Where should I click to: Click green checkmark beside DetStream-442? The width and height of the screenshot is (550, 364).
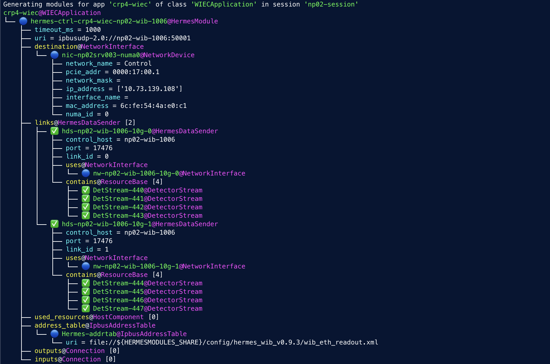coord(86,207)
